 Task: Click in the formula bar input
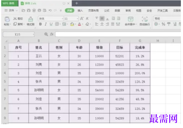pos(118,34)
